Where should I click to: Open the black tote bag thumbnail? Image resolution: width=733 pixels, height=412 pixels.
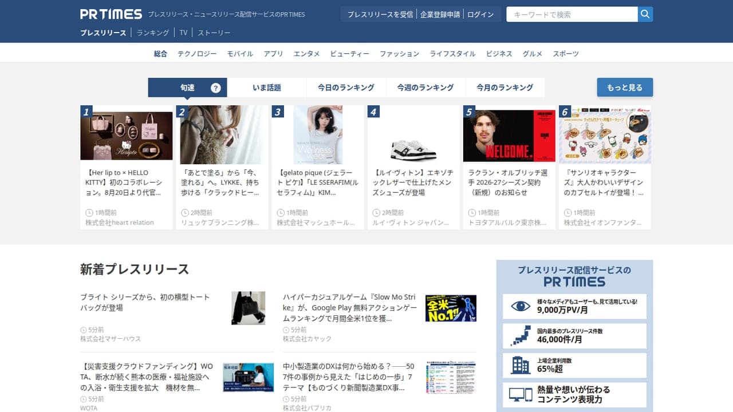pos(249,308)
